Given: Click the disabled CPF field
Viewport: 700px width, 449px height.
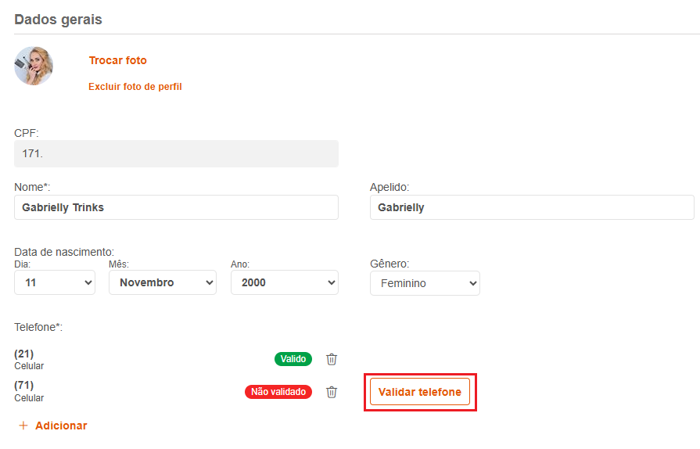Looking at the screenshot, I should pos(176,153).
